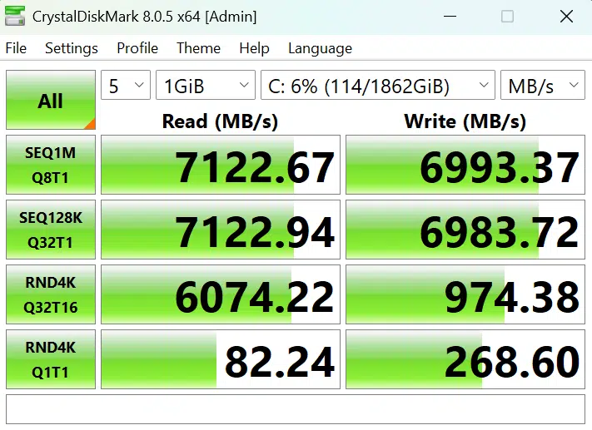Viewport: 592px width, 430px height.
Task: Open the File menu
Action: [16, 48]
